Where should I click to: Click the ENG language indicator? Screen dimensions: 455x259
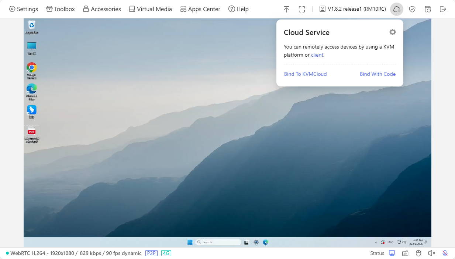click(x=391, y=242)
